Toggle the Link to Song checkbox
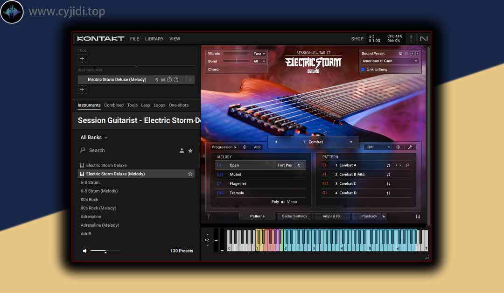This screenshot has height=293, width=504. [x=363, y=70]
